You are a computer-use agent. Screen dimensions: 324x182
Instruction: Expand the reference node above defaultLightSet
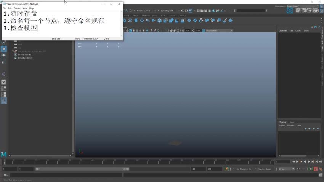(13, 51)
